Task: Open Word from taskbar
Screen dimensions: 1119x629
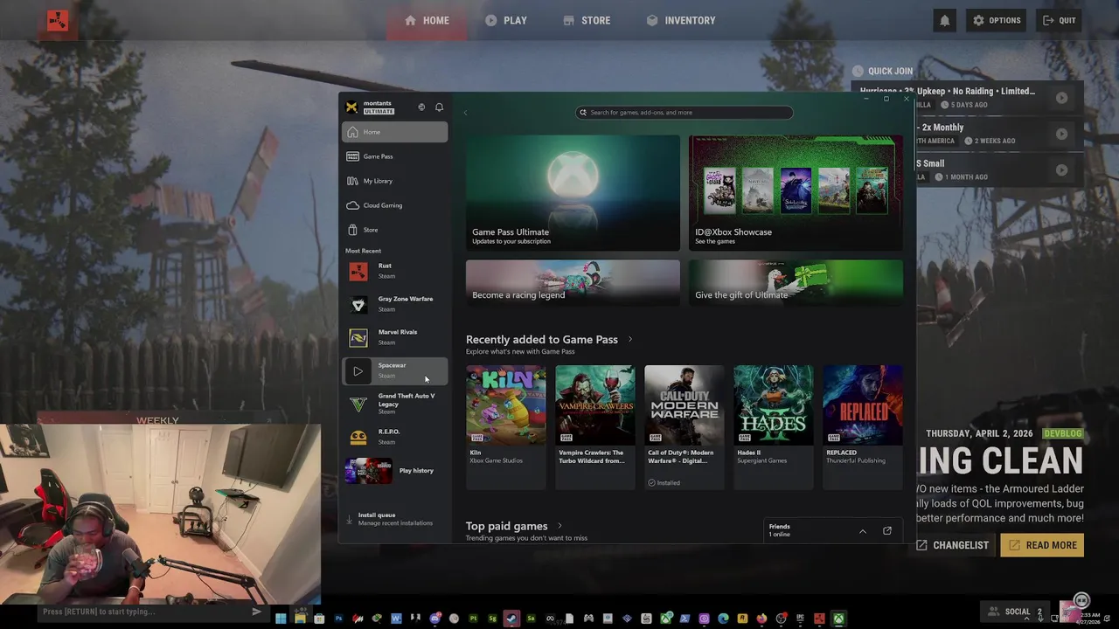Action: 396,619
